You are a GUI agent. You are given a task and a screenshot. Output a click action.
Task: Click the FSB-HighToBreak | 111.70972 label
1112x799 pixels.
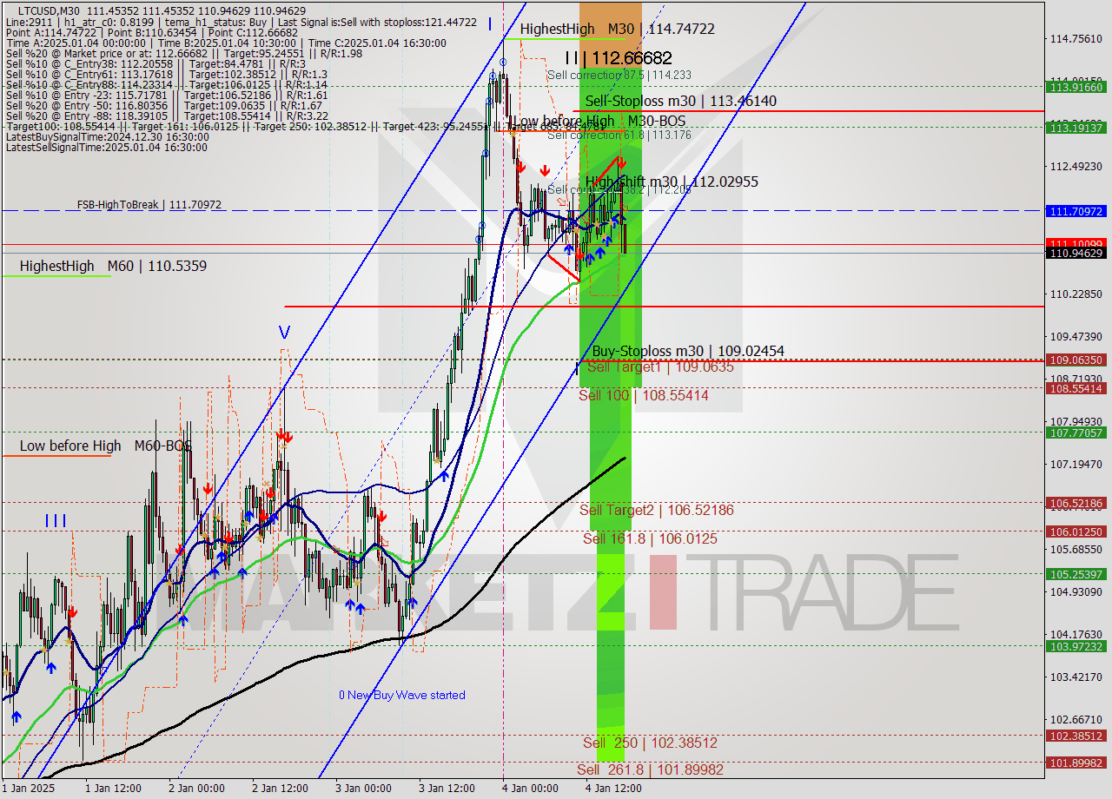pyautogui.click(x=149, y=205)
